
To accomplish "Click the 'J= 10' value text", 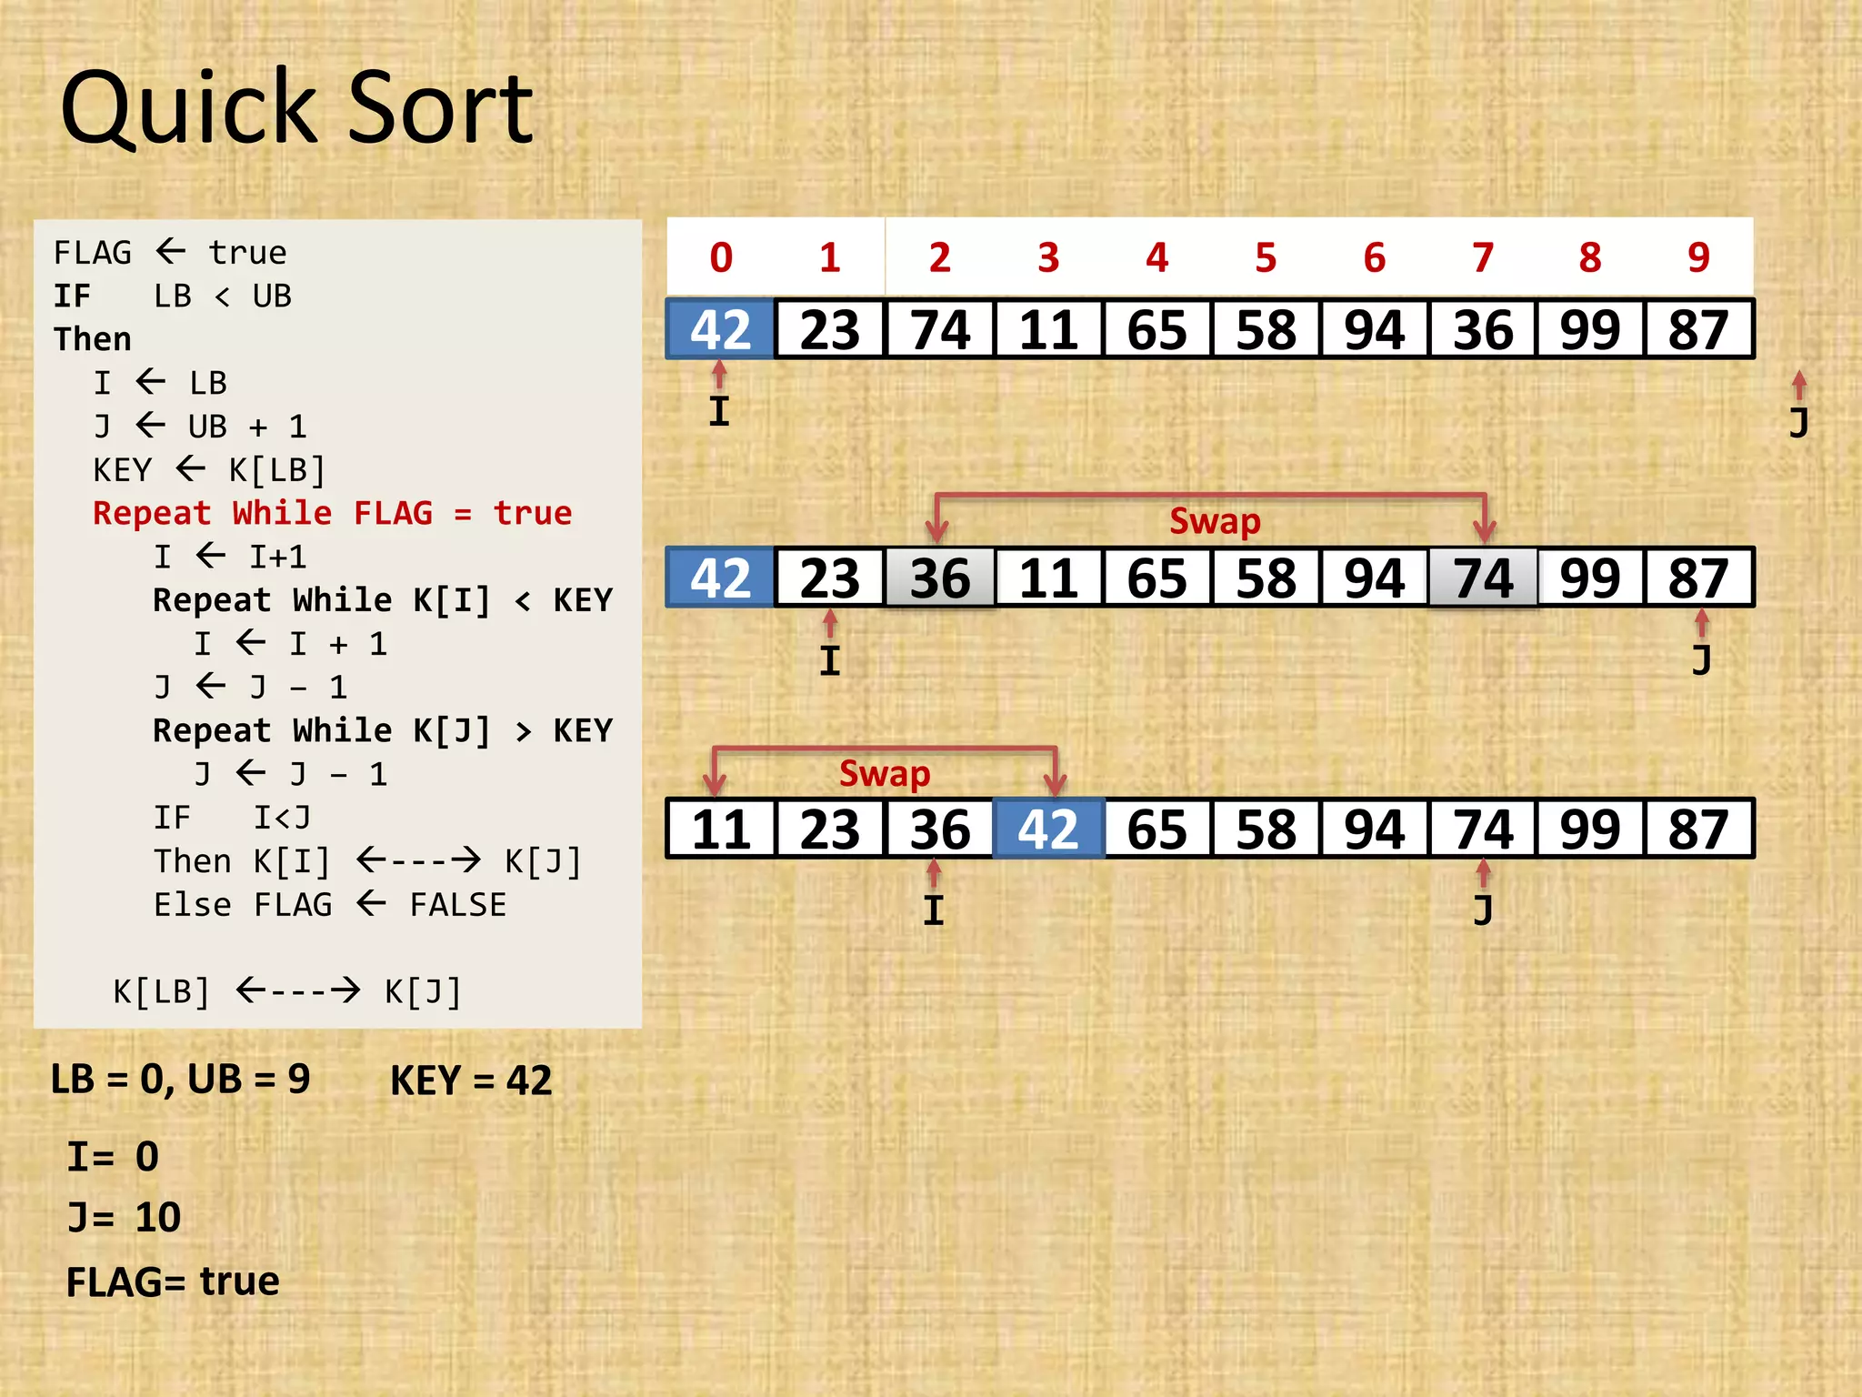I will click(125, 1218).
